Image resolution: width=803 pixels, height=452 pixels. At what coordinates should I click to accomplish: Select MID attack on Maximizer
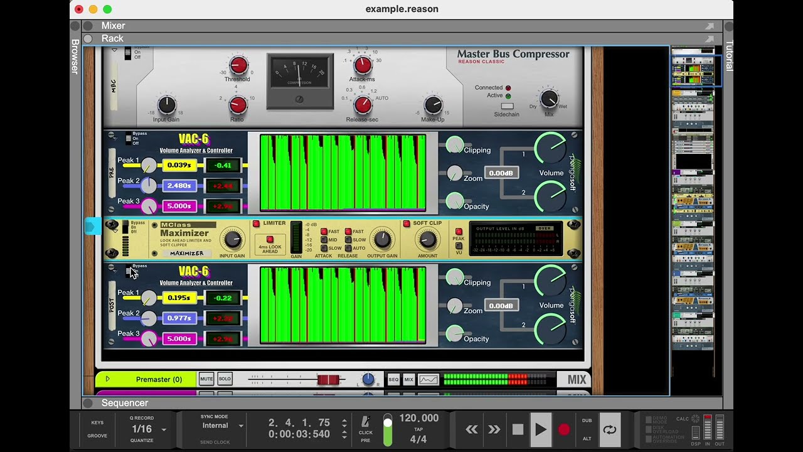tap(324, 240)
